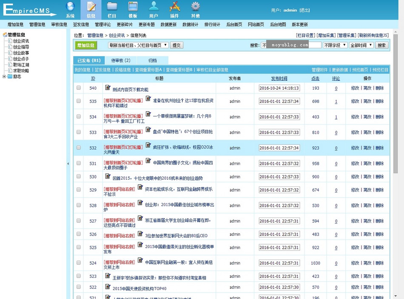Click the edit icon in row 527
404x299 pixels.
140,218
